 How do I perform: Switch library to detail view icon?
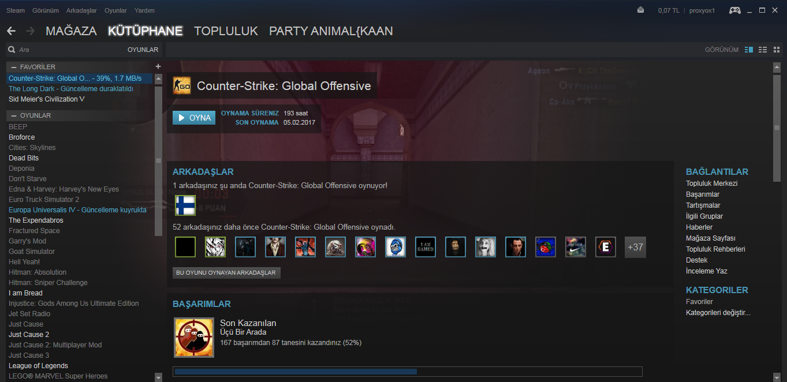(x=749, y=50)
